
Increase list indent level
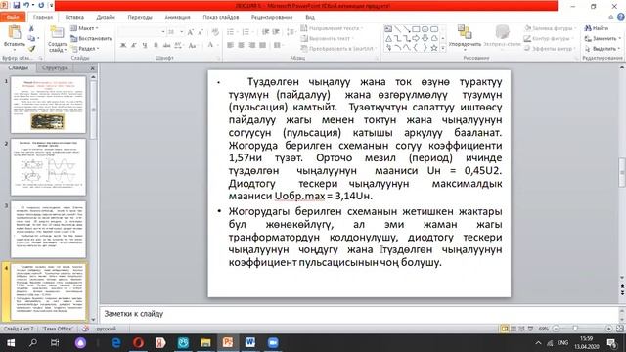[276, 32]
